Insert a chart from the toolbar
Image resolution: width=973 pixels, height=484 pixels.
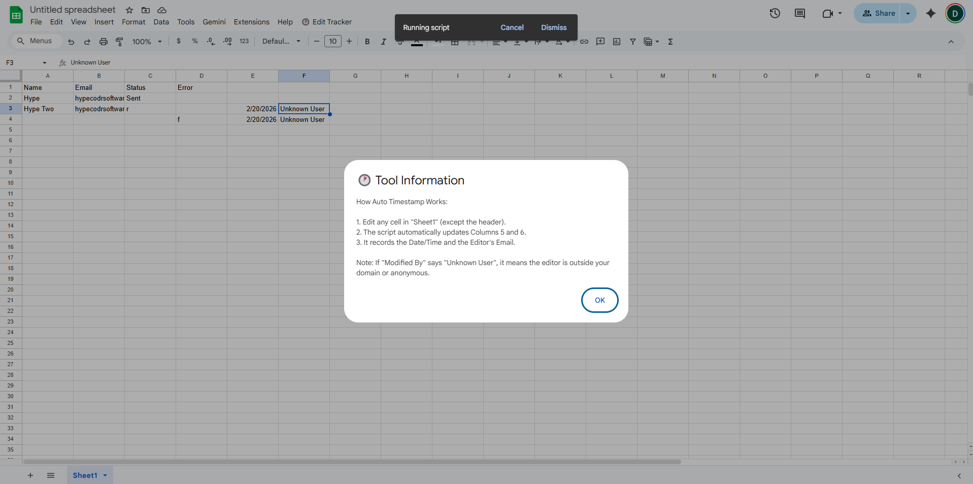click(616, 41)
